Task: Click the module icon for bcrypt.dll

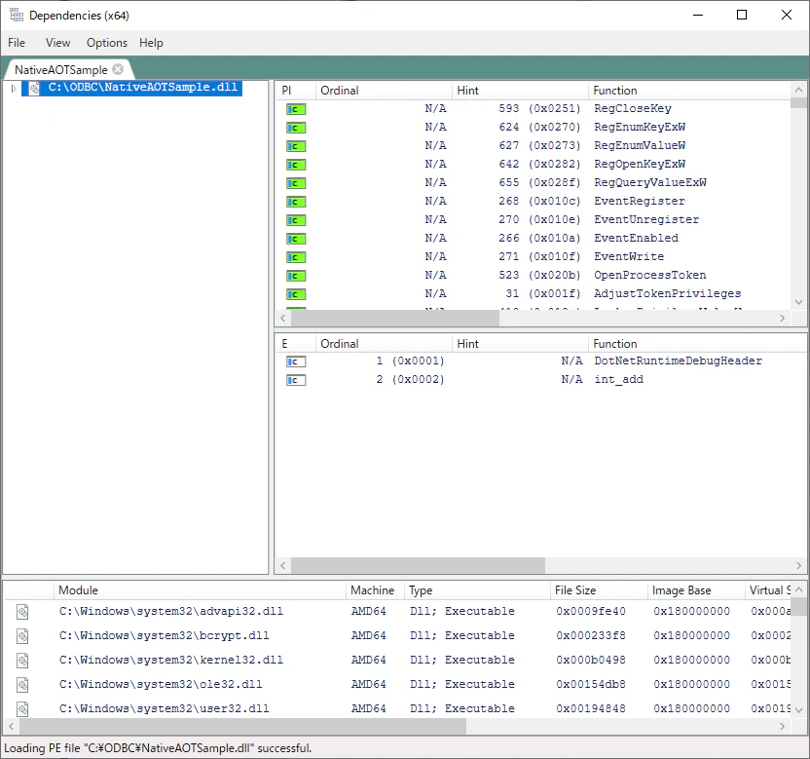Action: (22, 636)
